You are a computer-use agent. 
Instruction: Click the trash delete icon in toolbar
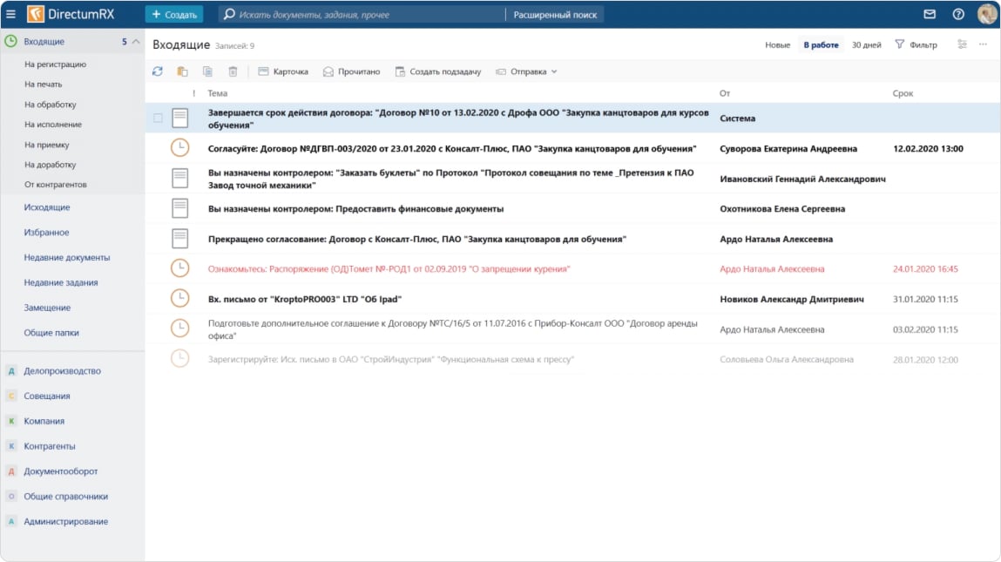point(233,71)
